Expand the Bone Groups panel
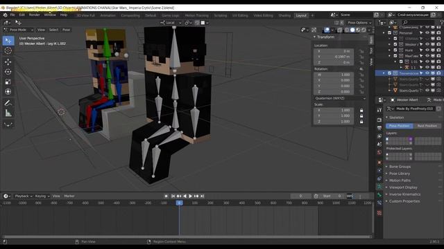The image size is (444, 249). (x=400, y=167)
